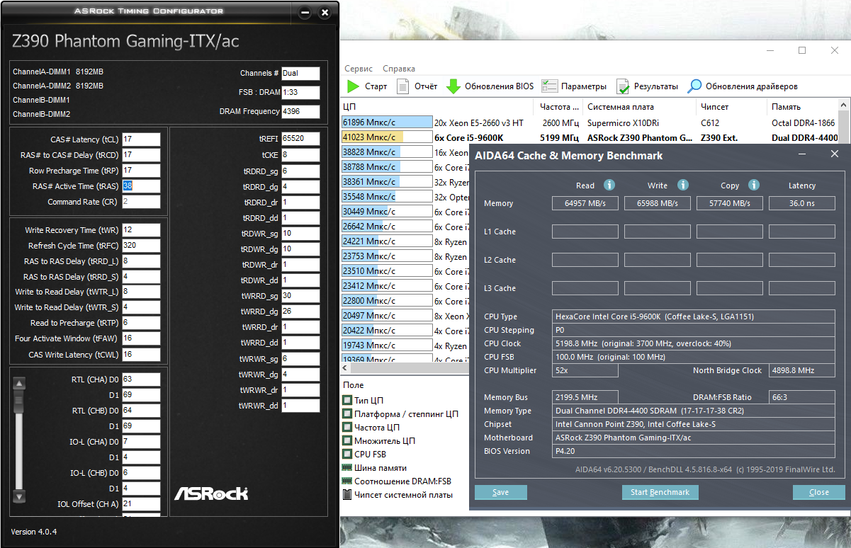
Task: Open the Параметры settings icon
Action: [550, 86]
